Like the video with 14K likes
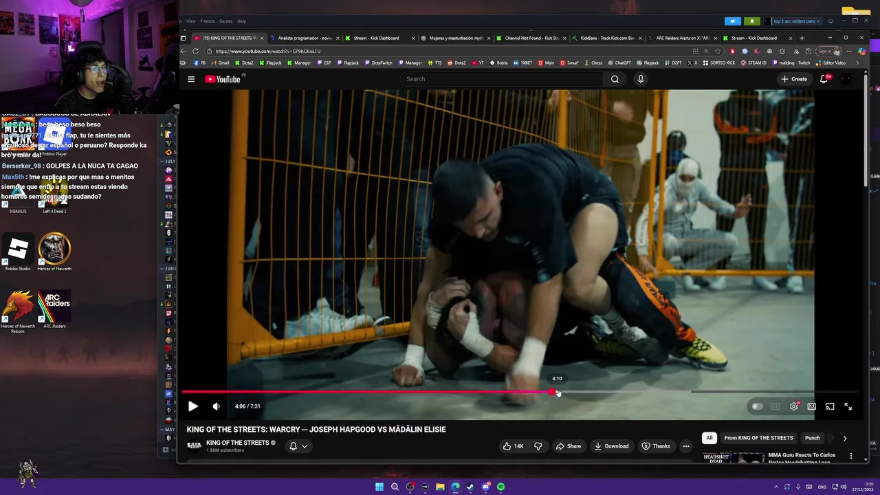880x495 pixels. tap(513, 446)
